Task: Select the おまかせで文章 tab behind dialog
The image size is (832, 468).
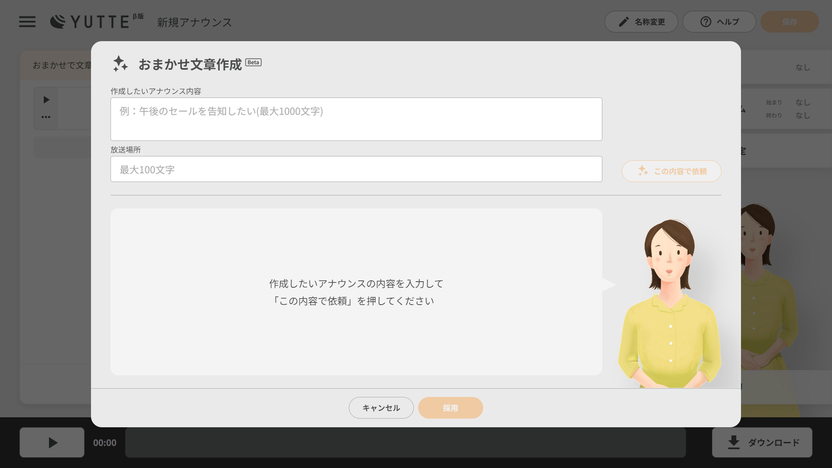Action: 61,65
